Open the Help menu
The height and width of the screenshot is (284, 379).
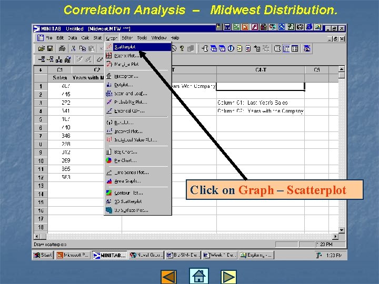click(x=175, y=38)
